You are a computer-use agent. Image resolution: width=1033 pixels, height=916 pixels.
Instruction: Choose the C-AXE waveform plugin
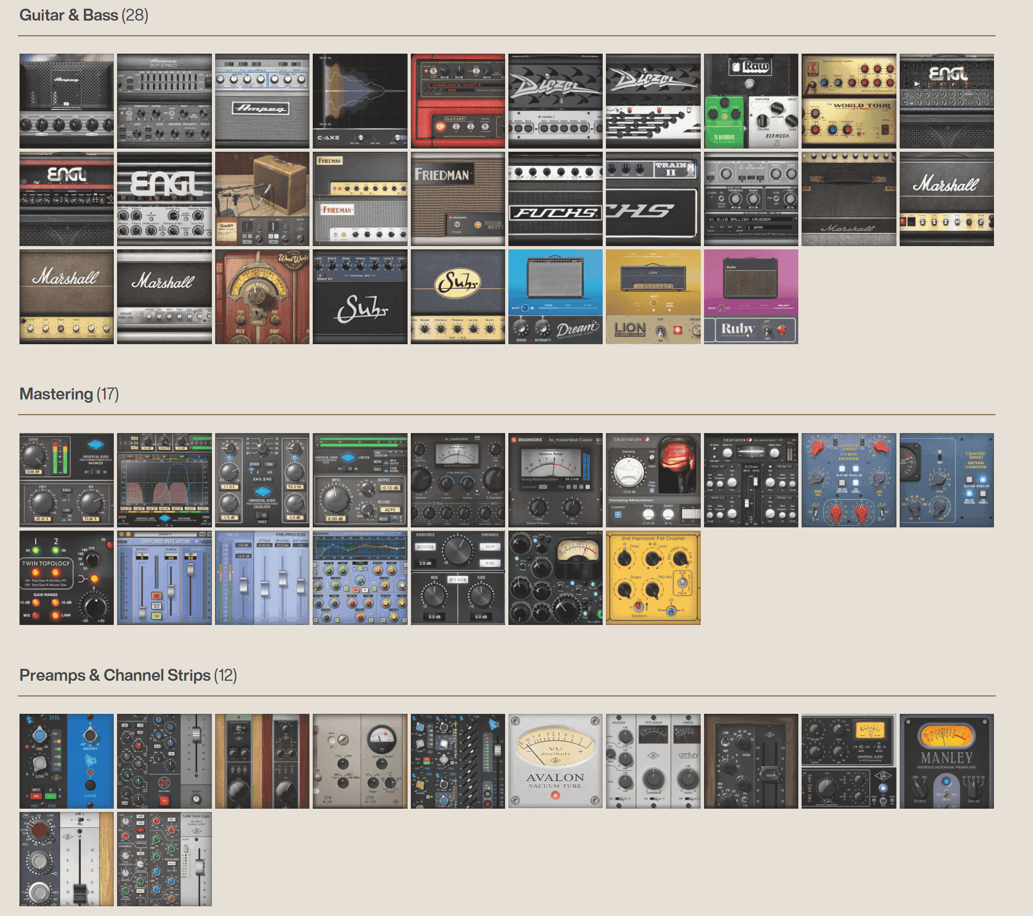(360, 101)
